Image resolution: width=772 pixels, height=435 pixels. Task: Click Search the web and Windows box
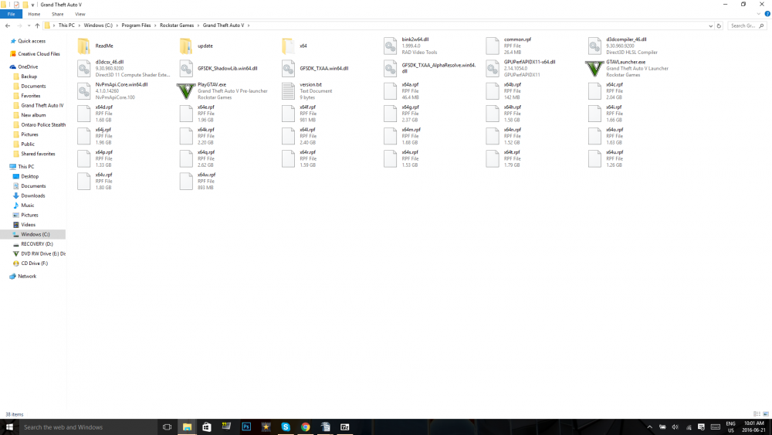click(88, 427)
